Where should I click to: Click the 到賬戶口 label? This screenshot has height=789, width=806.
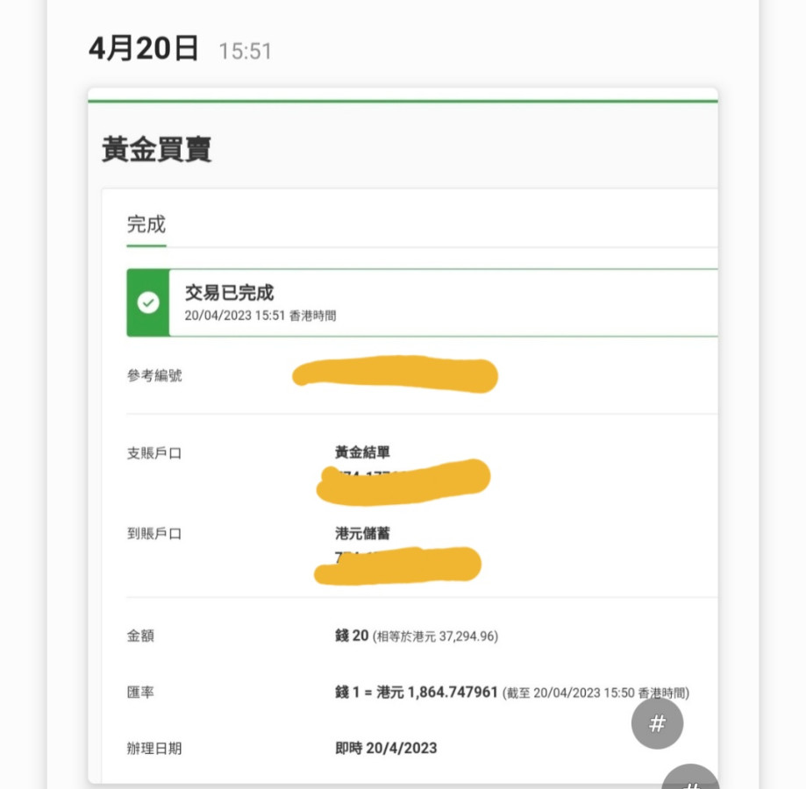coord(154,533)
